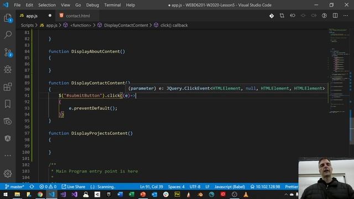Image resolution: width=354 pixels, height=199 pixels.
Task: Click the master branch indicator
Action: (x=14, y=187)
